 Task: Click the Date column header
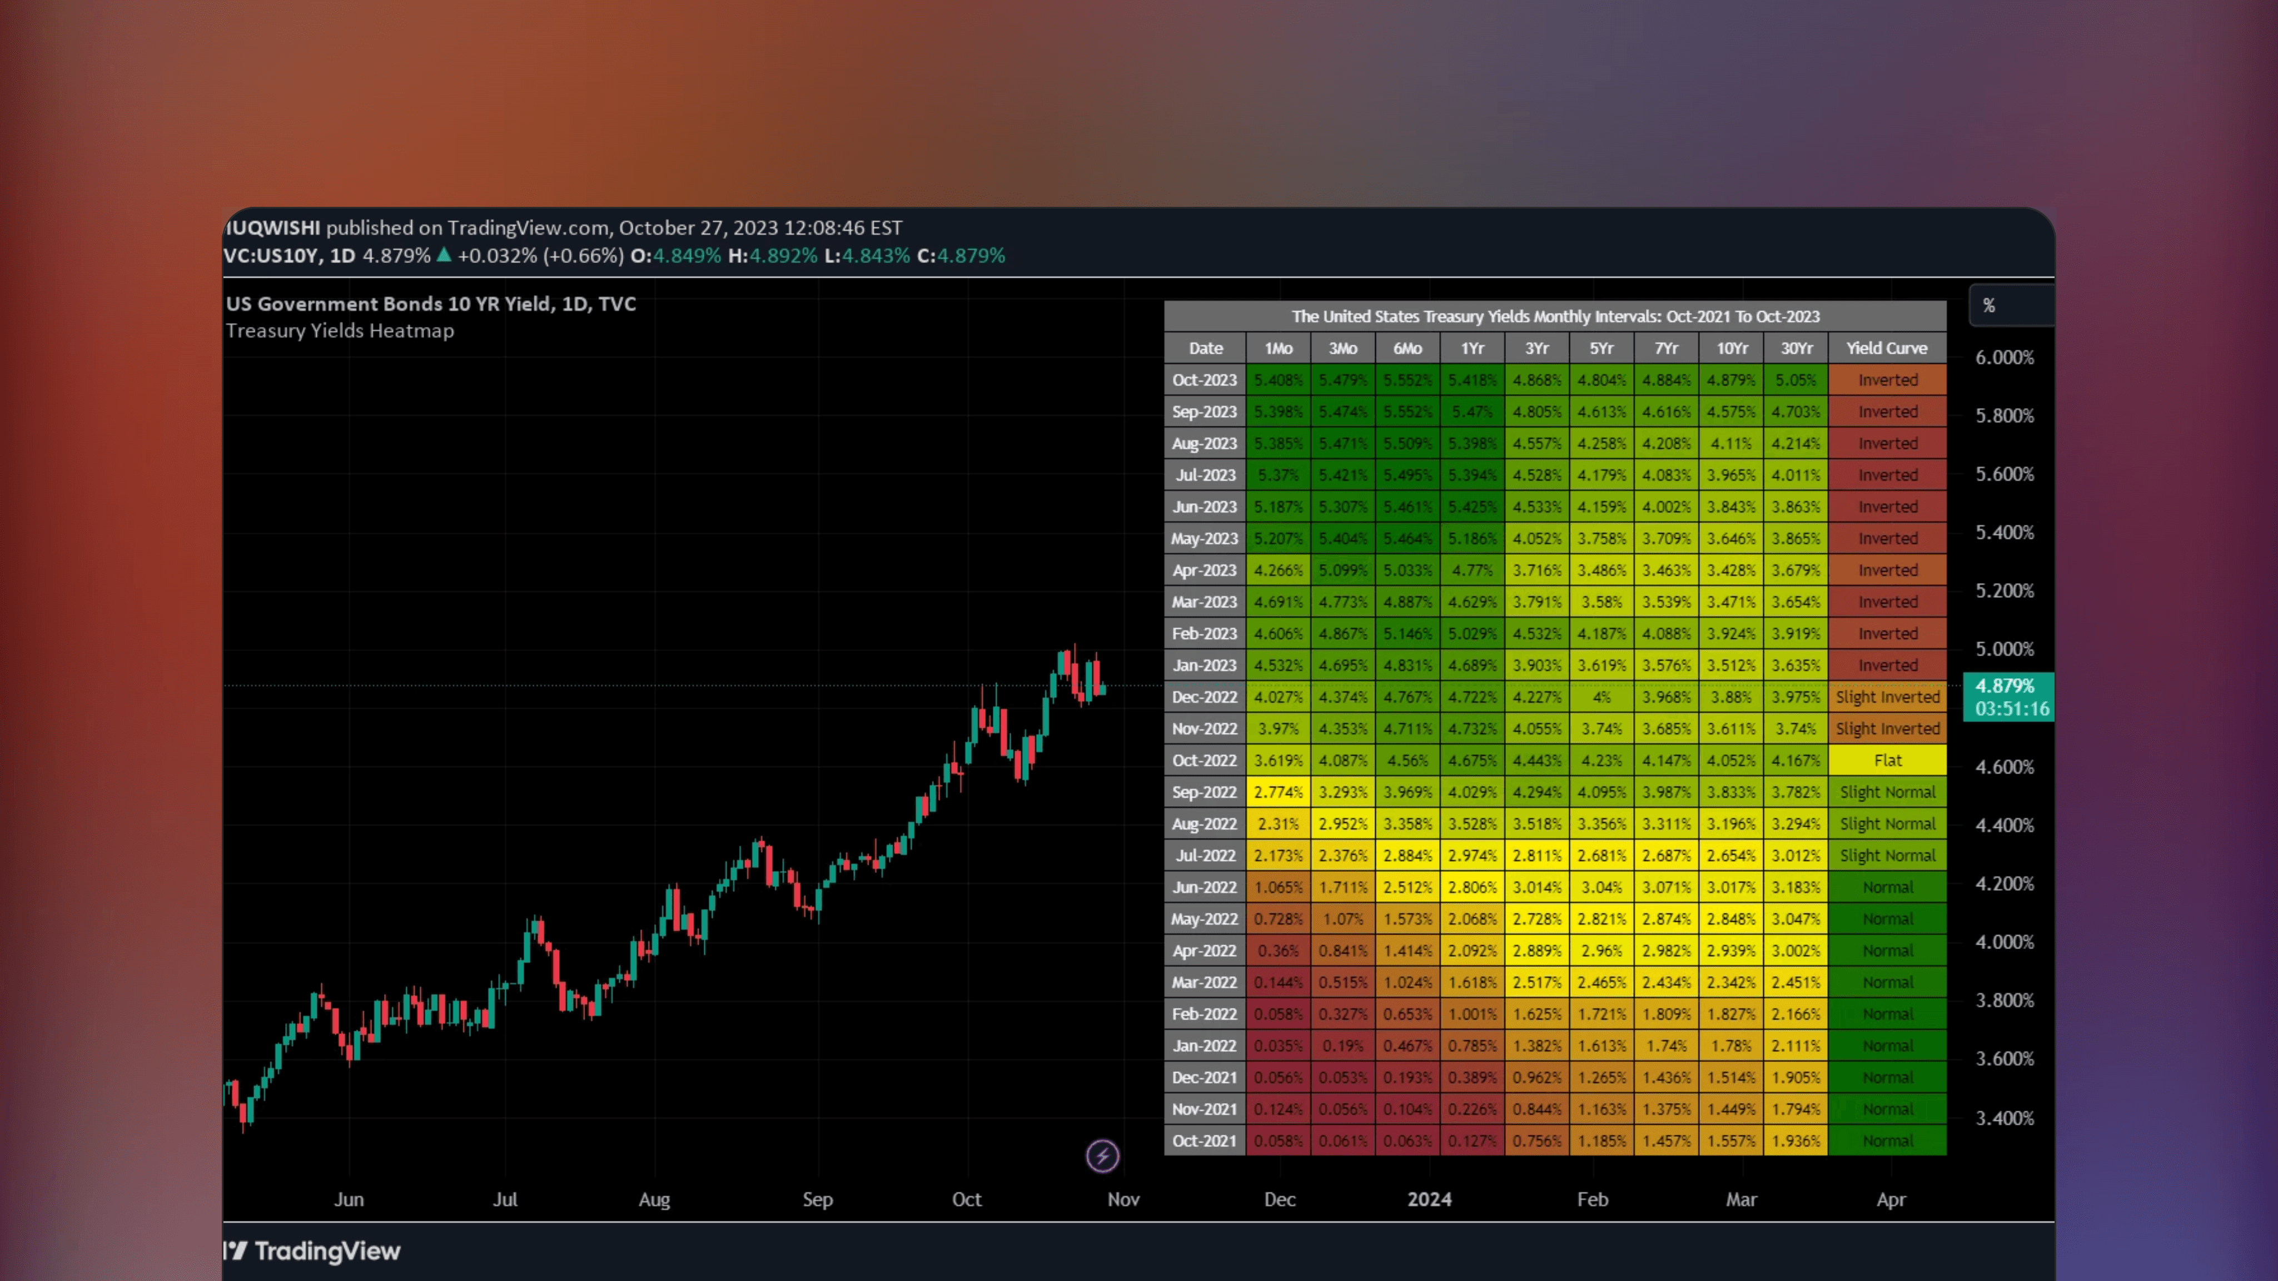(x=1205, y=347)
